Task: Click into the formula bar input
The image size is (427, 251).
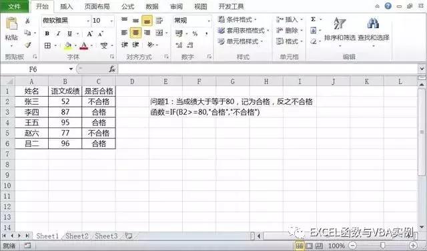Action: [268, 69]
